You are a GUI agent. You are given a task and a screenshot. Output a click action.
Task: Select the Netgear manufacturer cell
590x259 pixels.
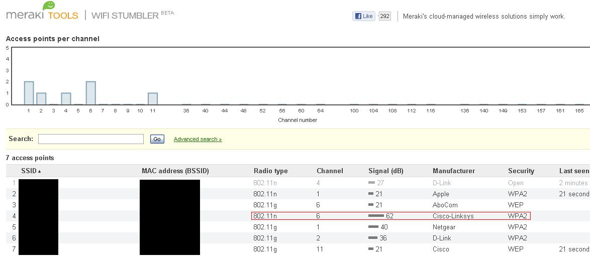pyautogui.click(x=444, y=227)
